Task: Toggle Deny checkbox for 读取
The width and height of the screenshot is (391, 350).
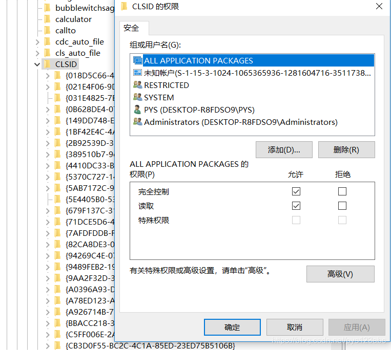Action: click(x=342, y=206)
